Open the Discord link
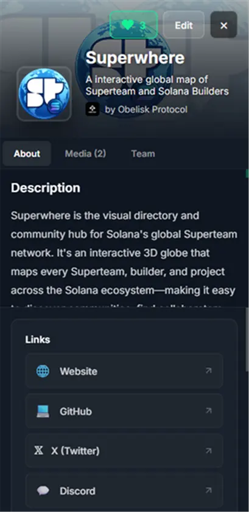249x512 pixels. pos(124,491)
